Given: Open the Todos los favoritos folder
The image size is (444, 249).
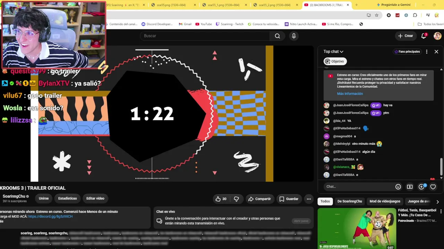Looking at the screenshot, I should coord(431,24).
